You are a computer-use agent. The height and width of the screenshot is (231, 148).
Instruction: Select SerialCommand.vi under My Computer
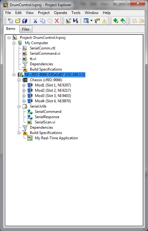[45, 53]
